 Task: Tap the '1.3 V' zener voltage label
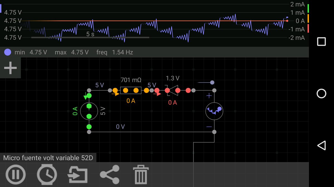[173, 78]
